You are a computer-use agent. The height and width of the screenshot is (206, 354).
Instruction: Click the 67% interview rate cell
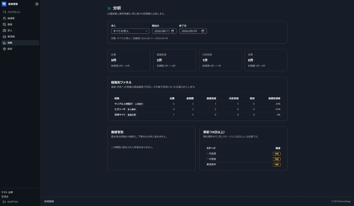click(278, 109)
